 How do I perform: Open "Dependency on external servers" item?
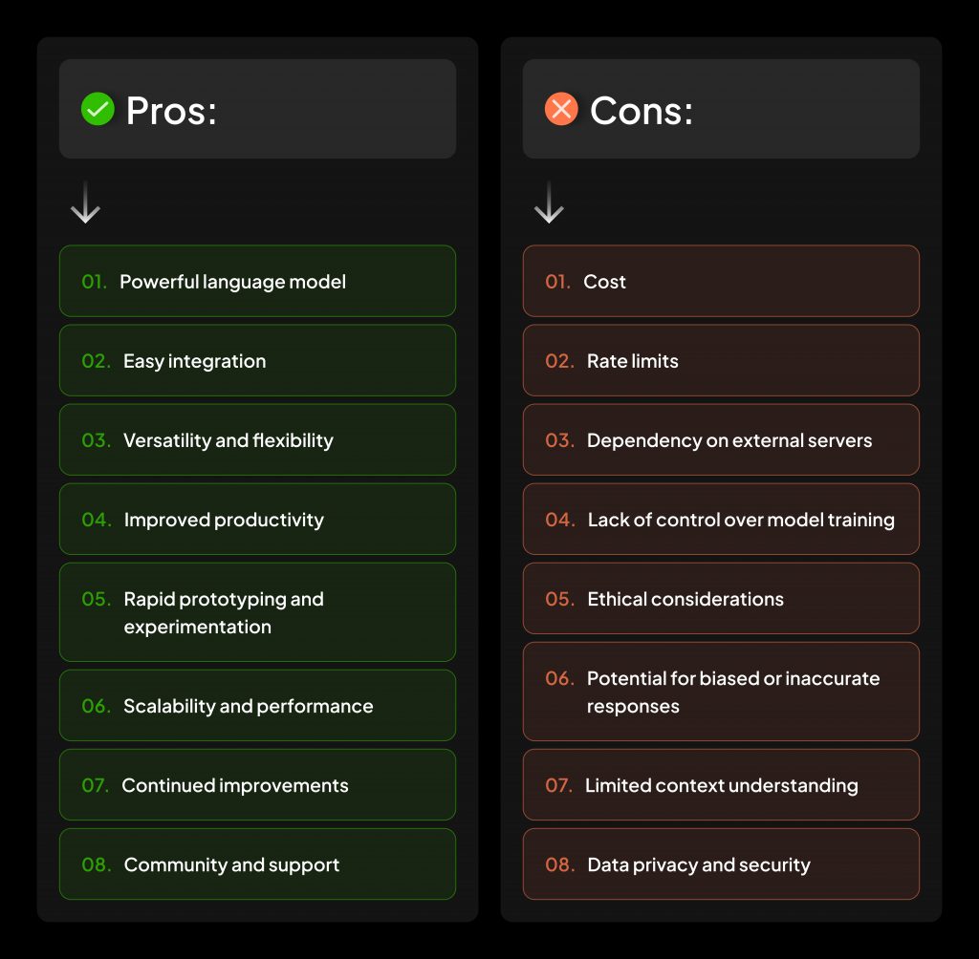coord(721,440)
